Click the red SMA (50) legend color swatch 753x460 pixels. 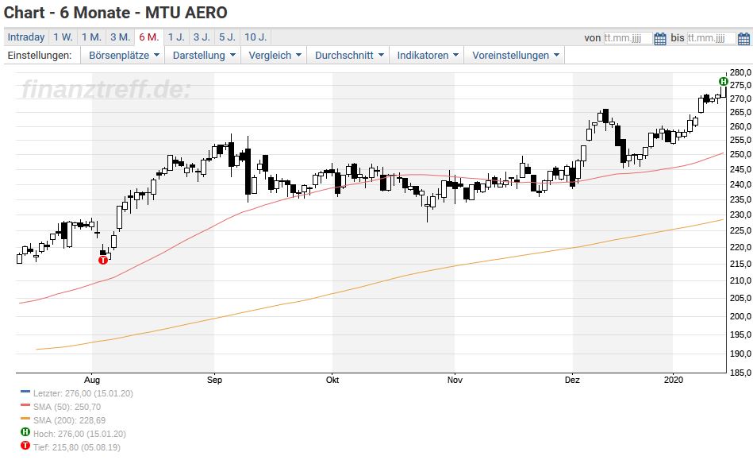tap(25, 405)
